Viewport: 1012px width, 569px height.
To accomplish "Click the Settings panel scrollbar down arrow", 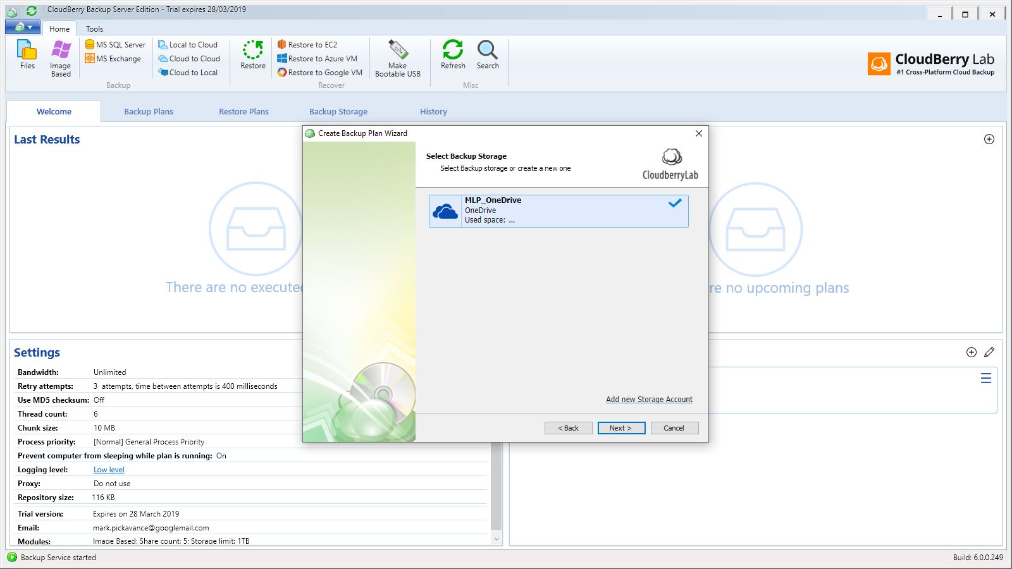I will click(x=497, y=539).
